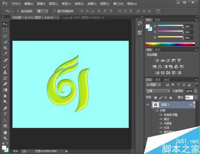Lock transparent pixels of the layer

[x=156, y=98]
